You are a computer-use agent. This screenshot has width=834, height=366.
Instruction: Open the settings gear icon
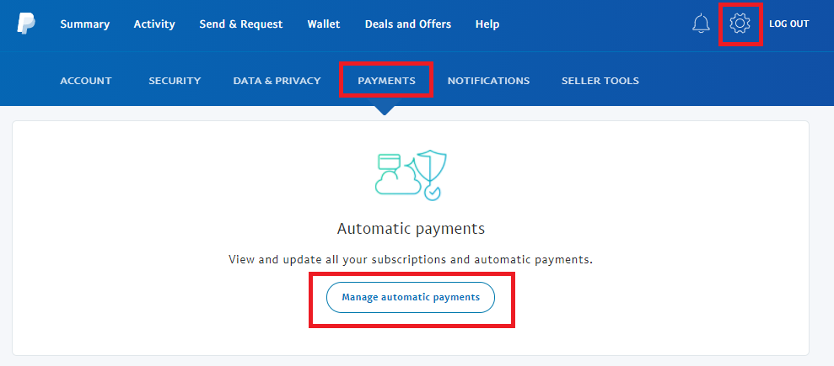(x=740, y=24)
